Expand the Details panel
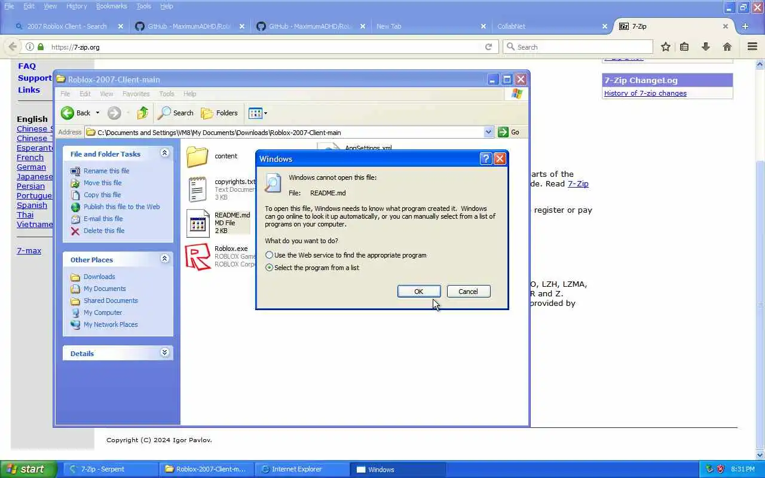Viewport: 765px width, 478px height. coord(164,353)
